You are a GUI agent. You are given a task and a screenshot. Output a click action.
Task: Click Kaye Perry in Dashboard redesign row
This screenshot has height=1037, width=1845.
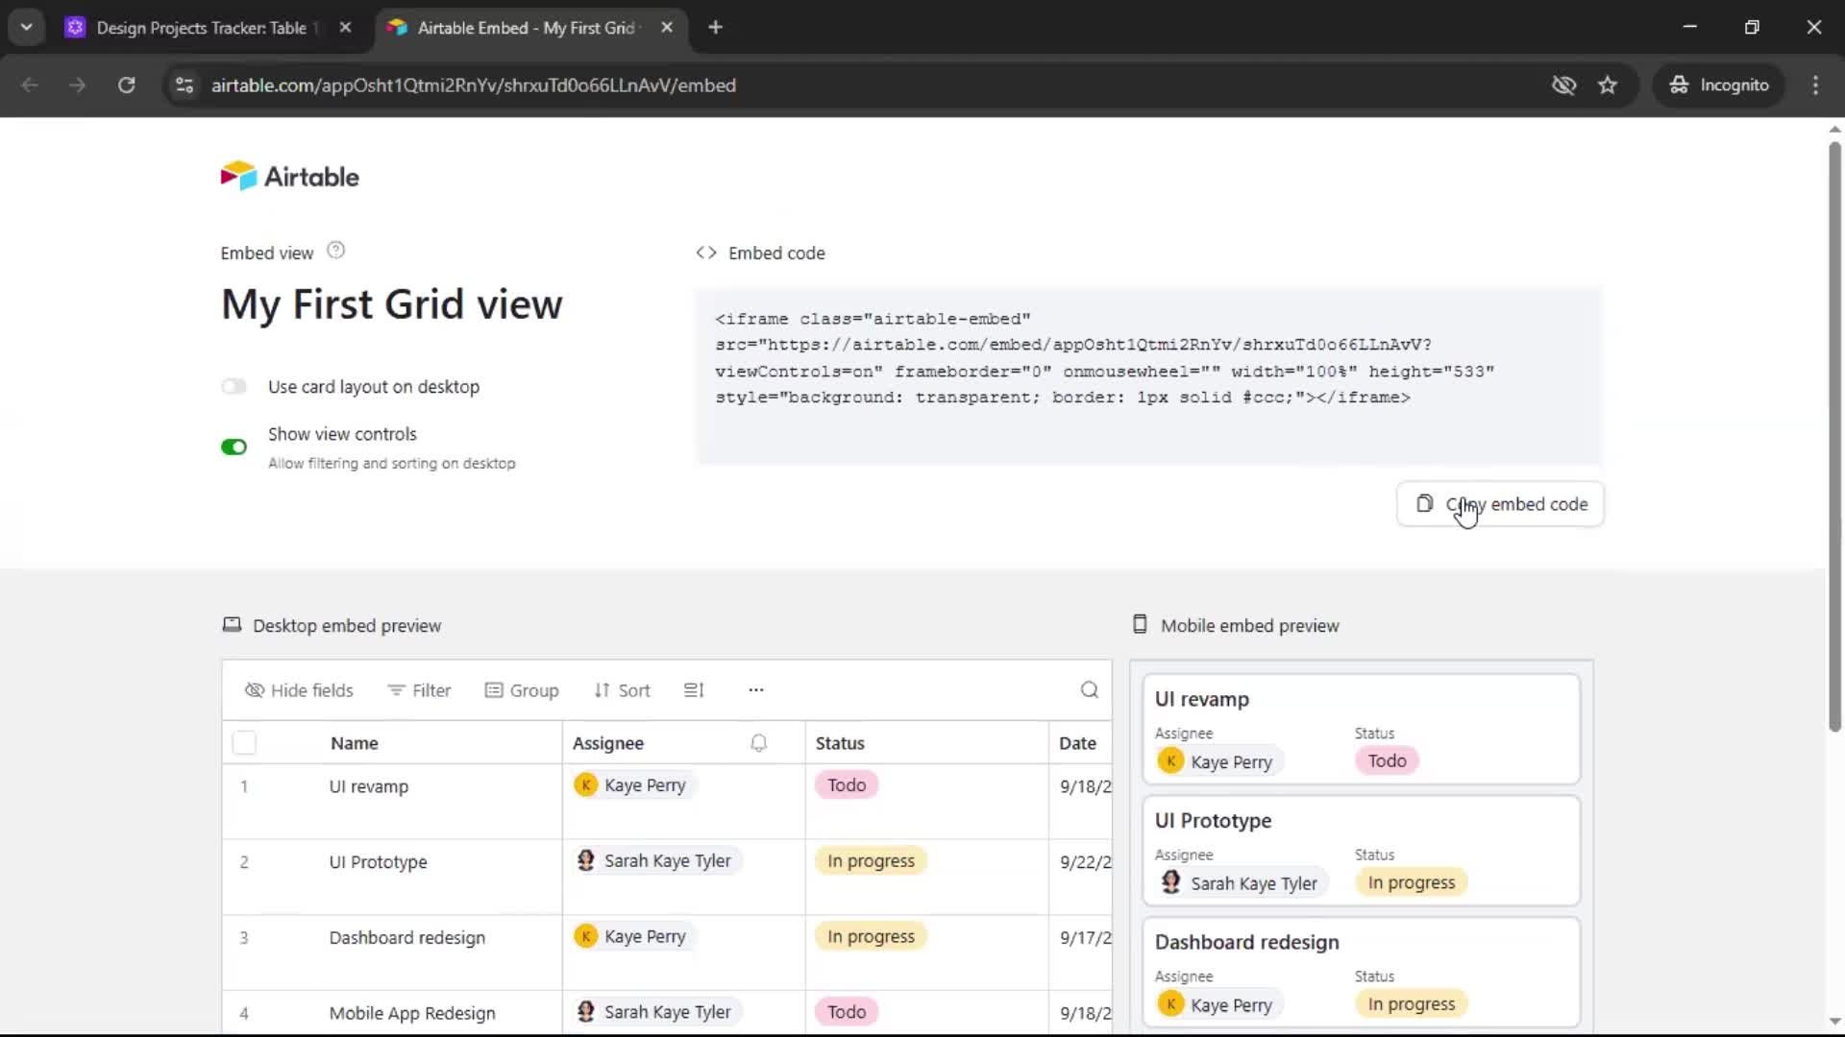tap(634, 937)
